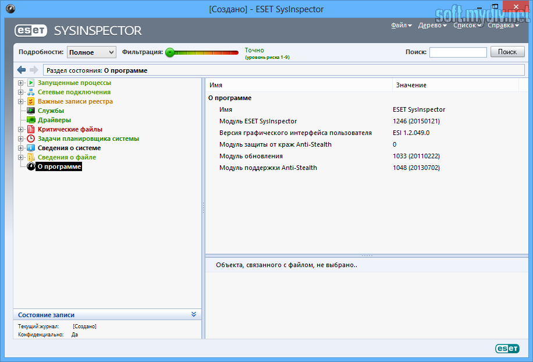Click the Текущий журнал value [Создано]
533x362 pixels.
click(x=84, y=326)
